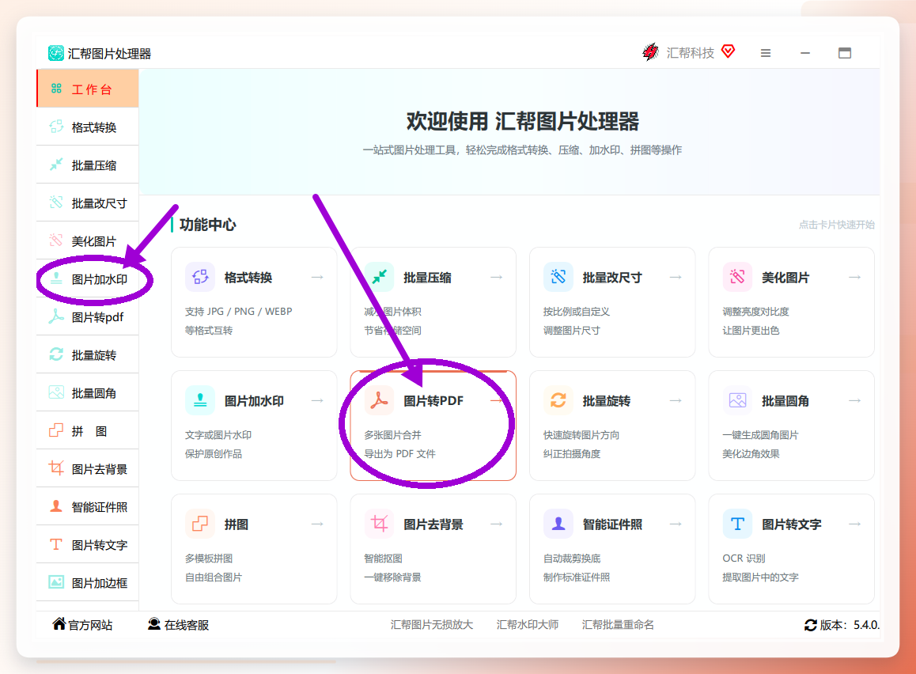This screenshot has width=916, height=674.
Task: Click the 批量旋转 sidebar icon
Action: click(56, 354)
